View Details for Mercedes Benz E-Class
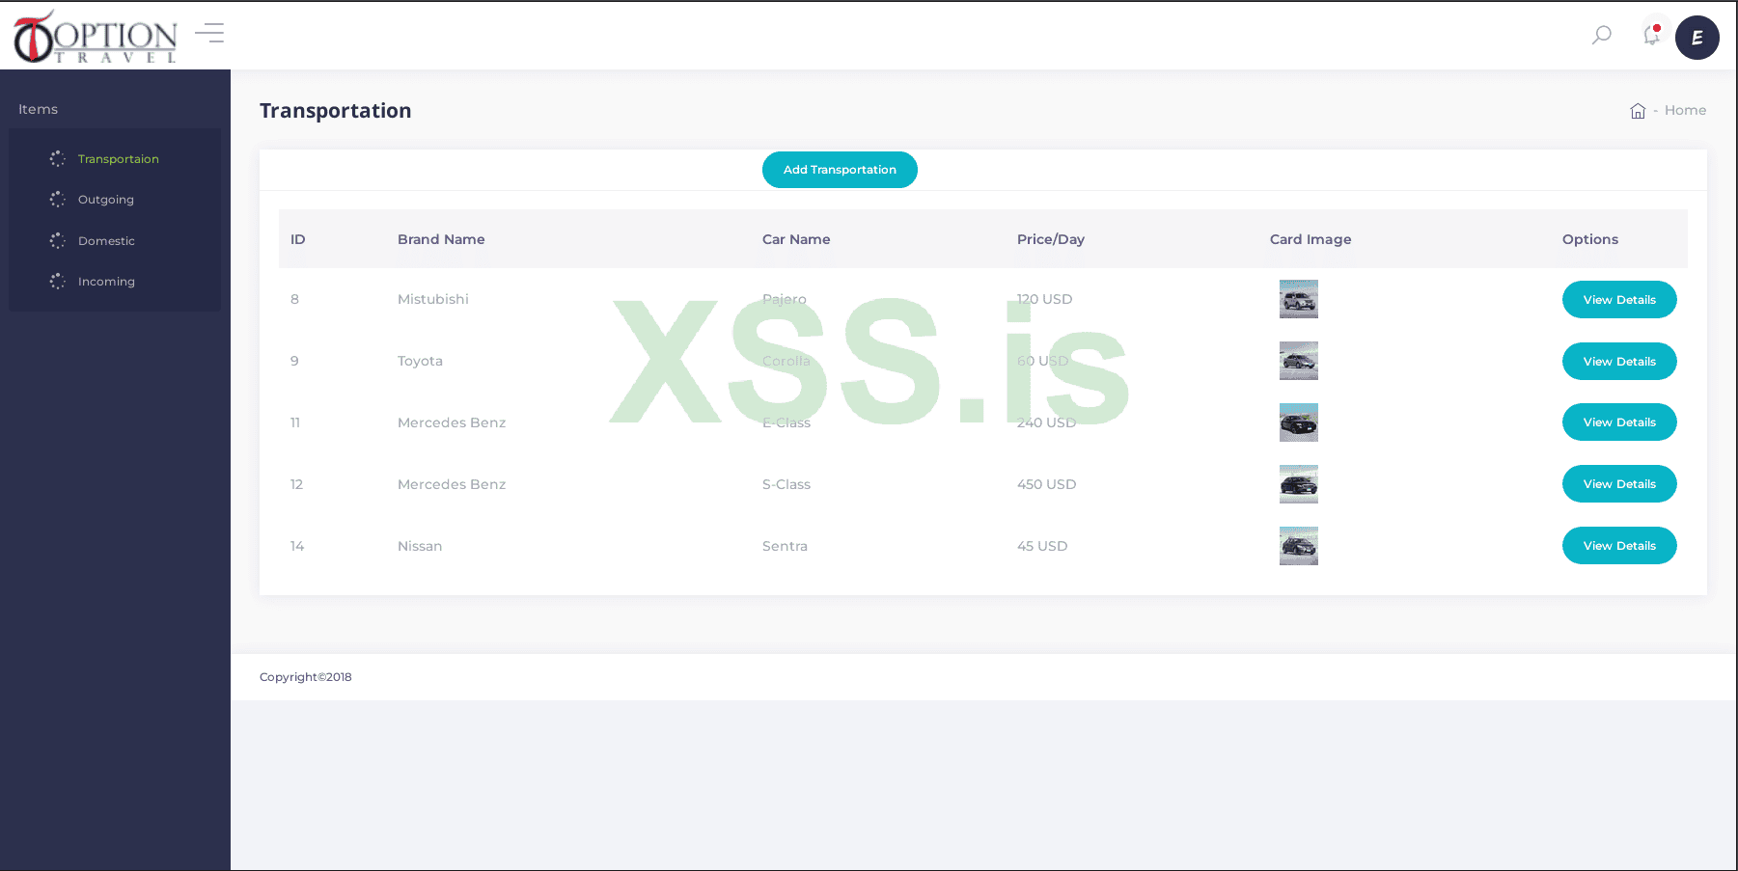Viewport: 1738px width, 871px height. (x=1619, y=422)
